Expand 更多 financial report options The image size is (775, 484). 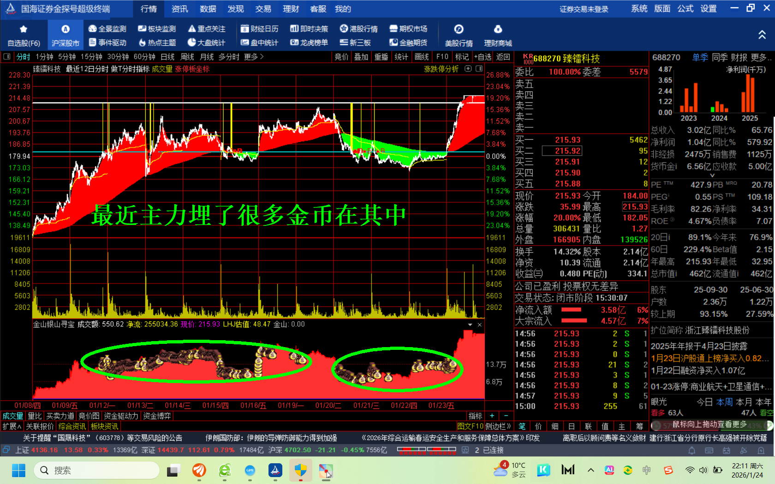[x=761, y=57]
